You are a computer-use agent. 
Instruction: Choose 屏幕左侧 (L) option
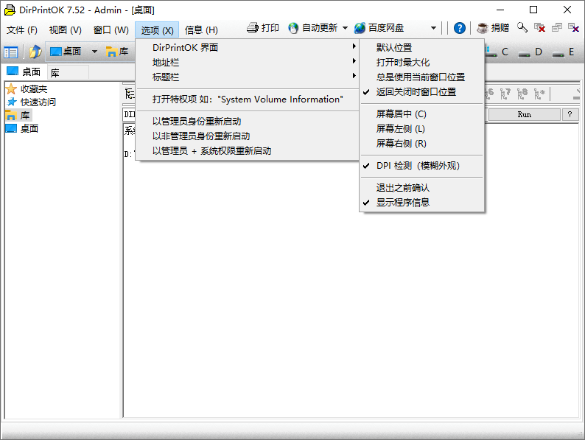click(422, 129)
